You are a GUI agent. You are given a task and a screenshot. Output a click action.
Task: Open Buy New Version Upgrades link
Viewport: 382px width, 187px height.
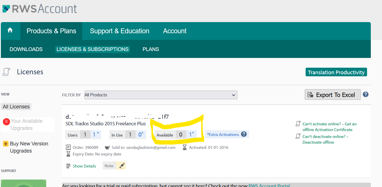[x=29, y=147]
